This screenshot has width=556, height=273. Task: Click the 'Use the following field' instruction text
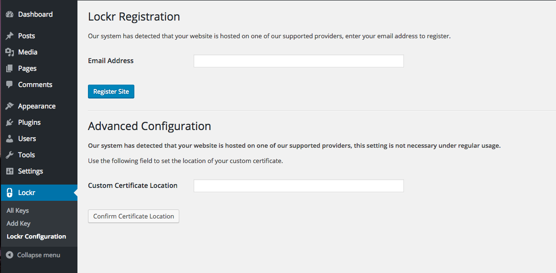click(185, 161)
